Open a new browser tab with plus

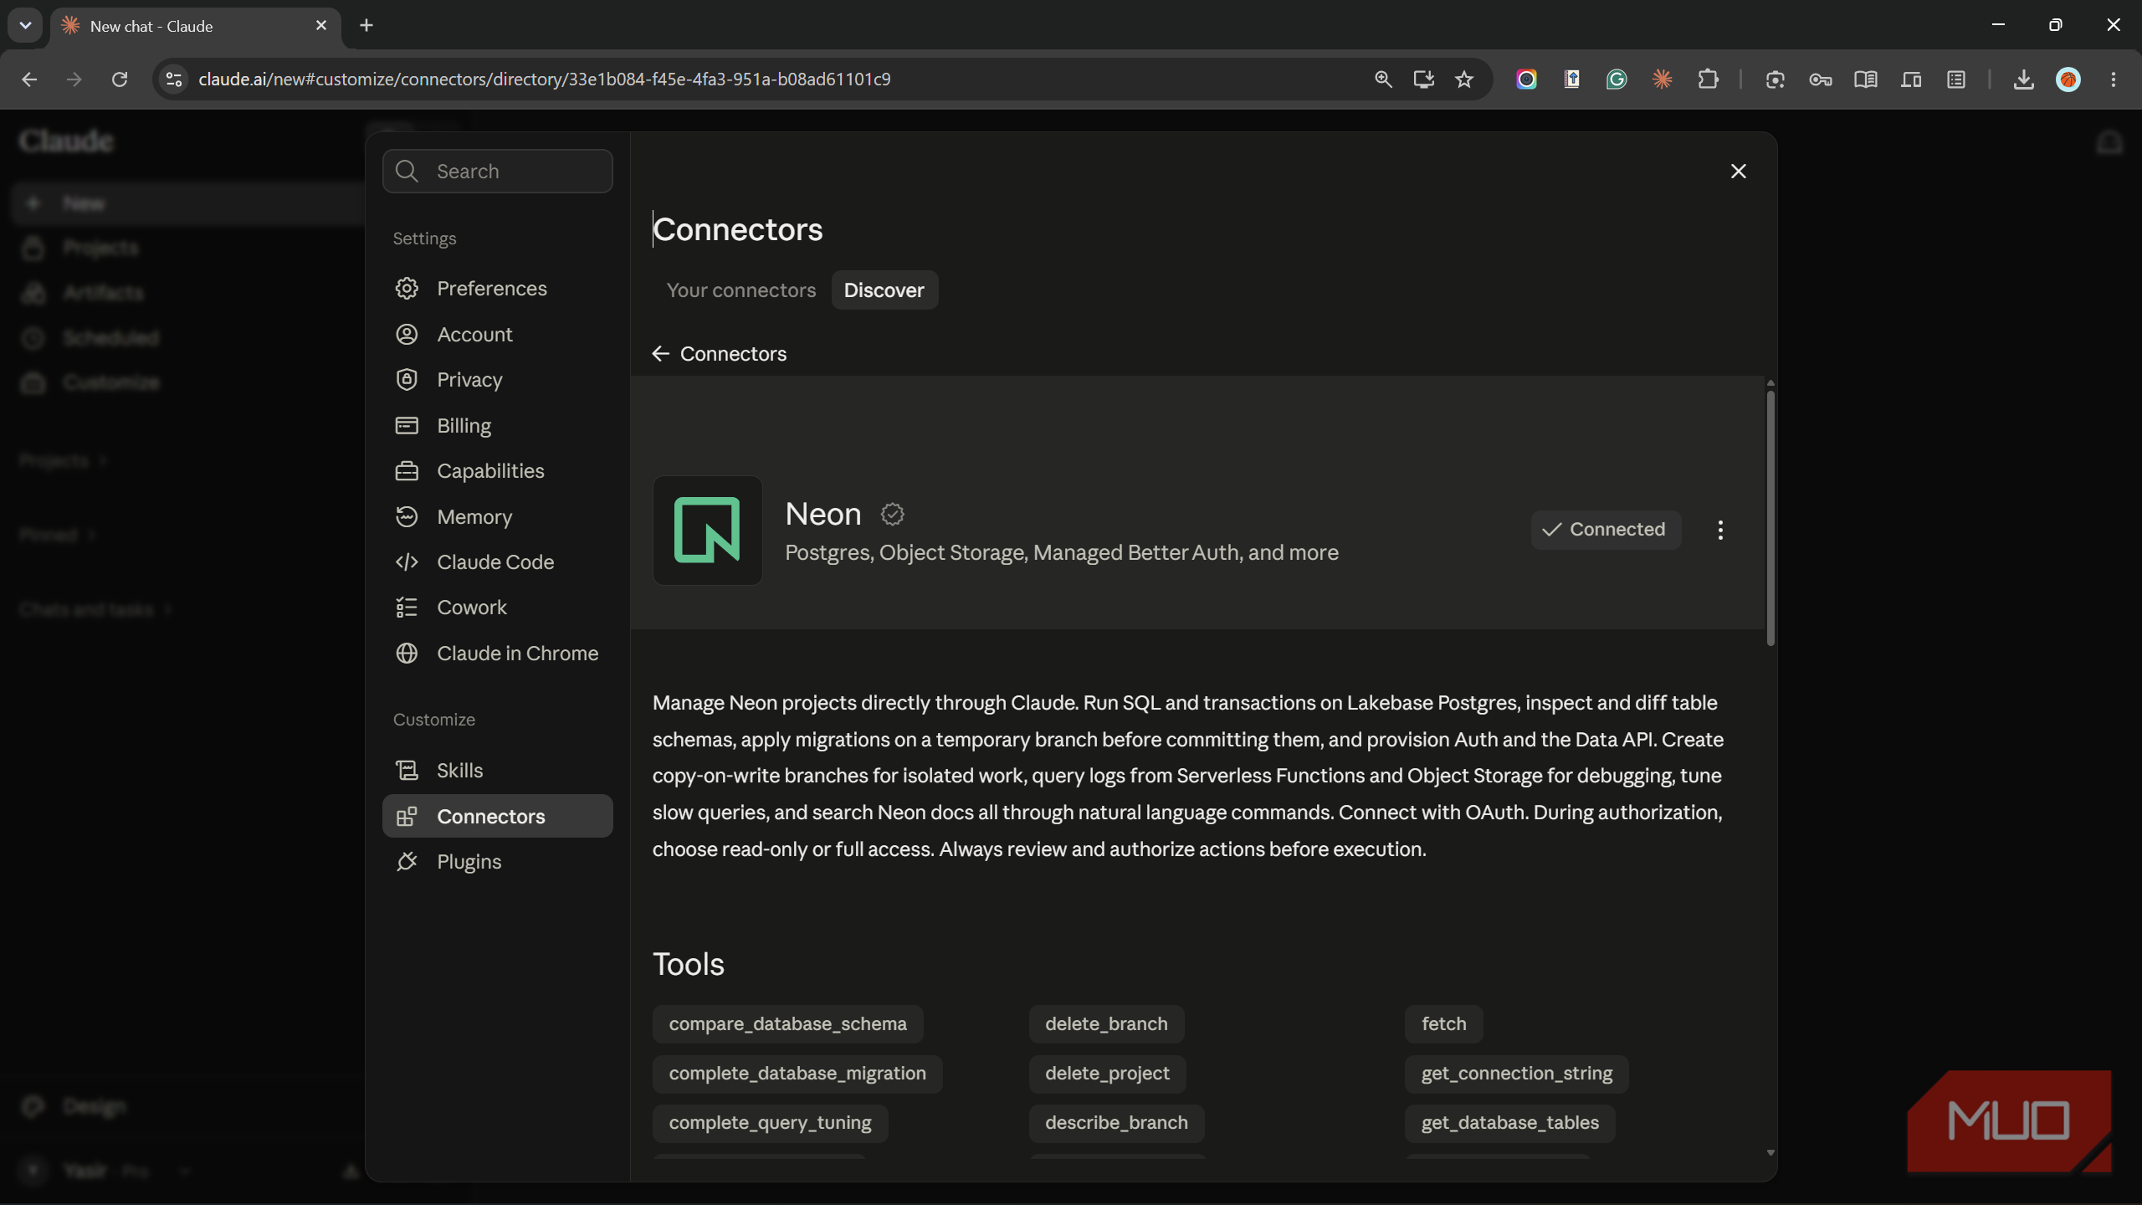point(366,25)
